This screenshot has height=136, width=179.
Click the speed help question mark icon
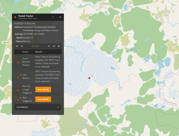[x=32, y=38]
